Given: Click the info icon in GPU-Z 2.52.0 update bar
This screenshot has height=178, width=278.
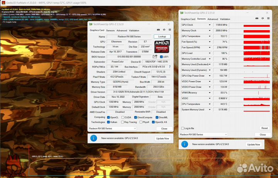Looking at the screenshot, I should click(x=93, y=138).
